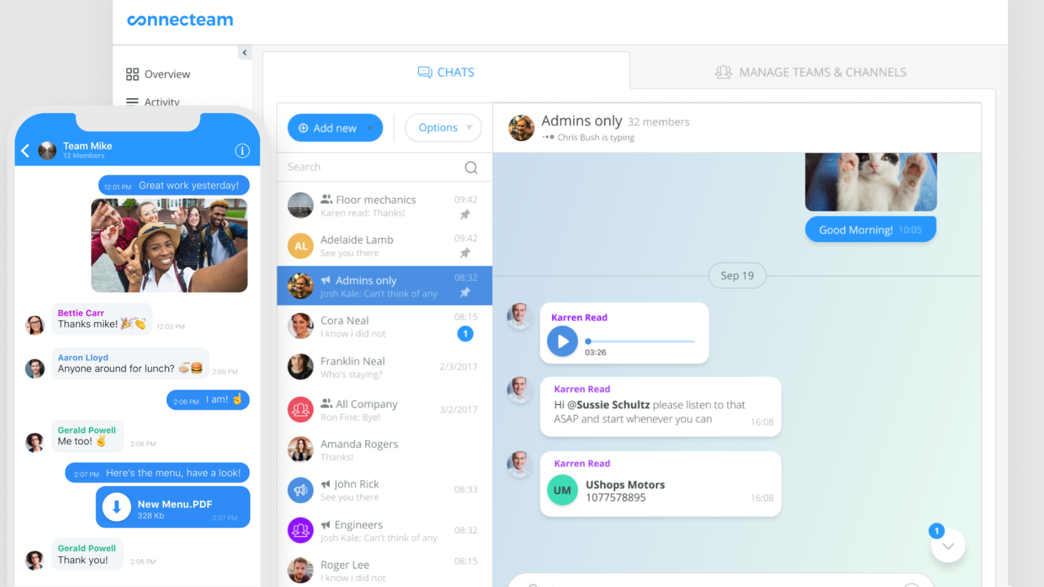
Task: Unpin the Admins only conversation
Action: 465,292
